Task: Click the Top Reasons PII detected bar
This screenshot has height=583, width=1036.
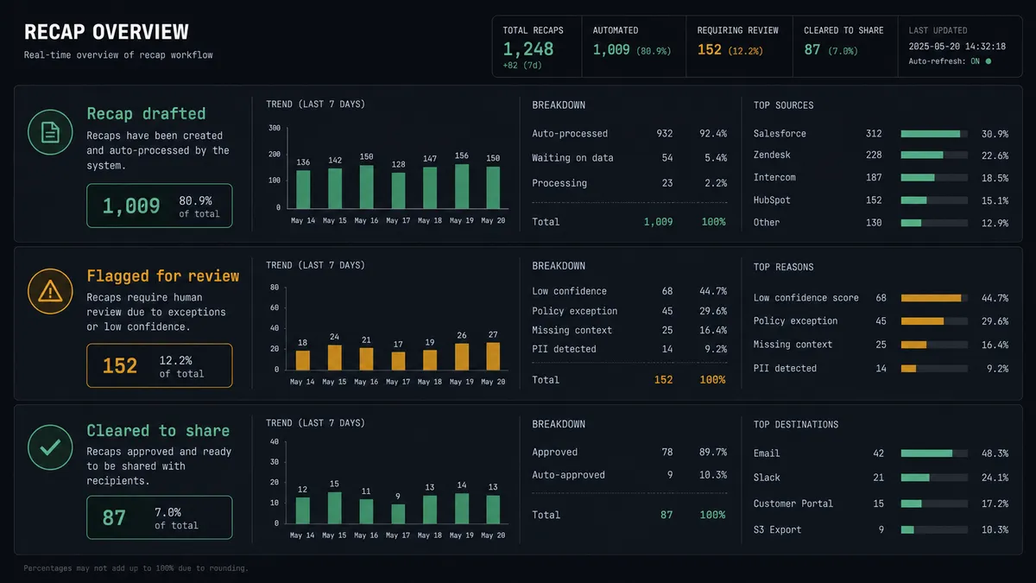Action: [934, 369]
